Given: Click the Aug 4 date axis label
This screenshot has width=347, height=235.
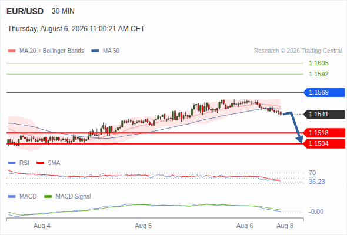Looking at the screenshot, I should tap(42, 226).
